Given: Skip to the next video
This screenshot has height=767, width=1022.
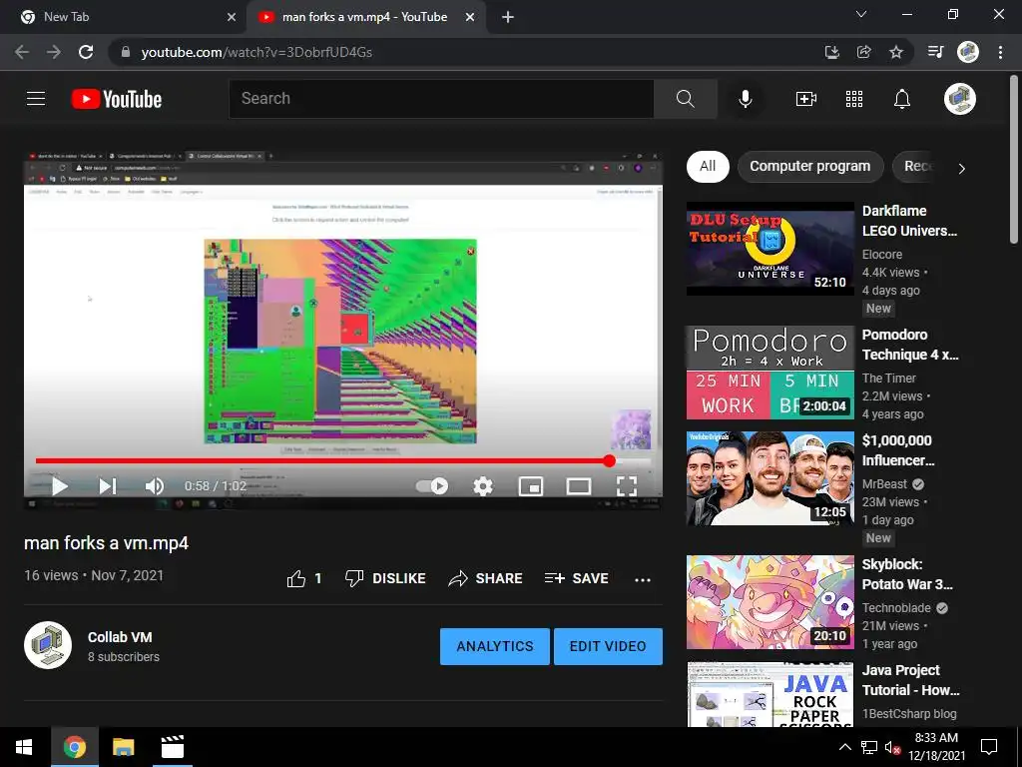Looking at the screenshot, I should (x=108, y=486).
